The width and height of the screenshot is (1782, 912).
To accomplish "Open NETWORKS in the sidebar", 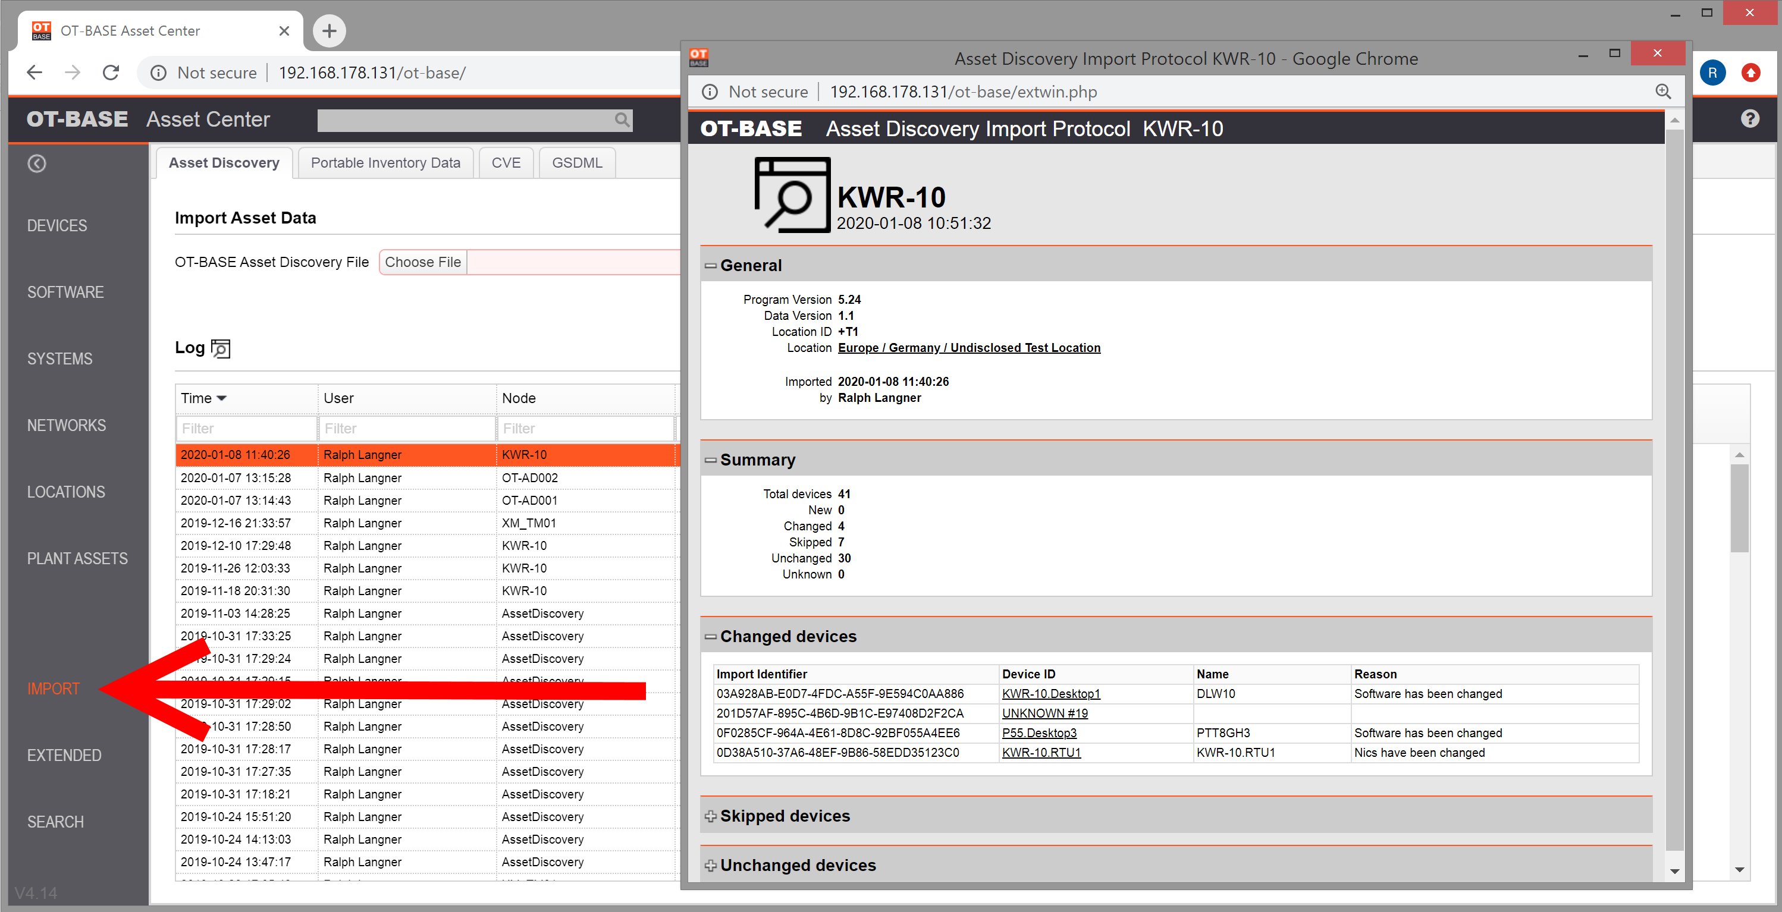I will [67, 425].
